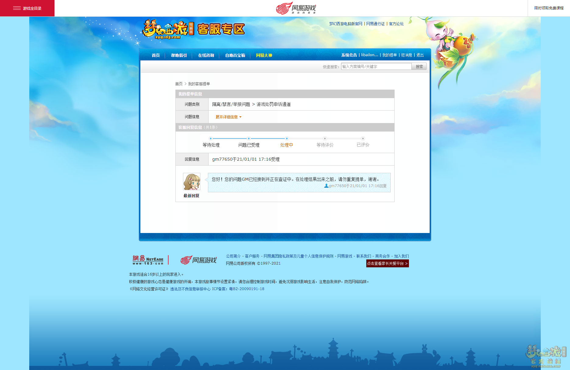This screenshot has width=570, height=370.
Task: Click the 处理中 progress step dot
Action: [287, 139]
